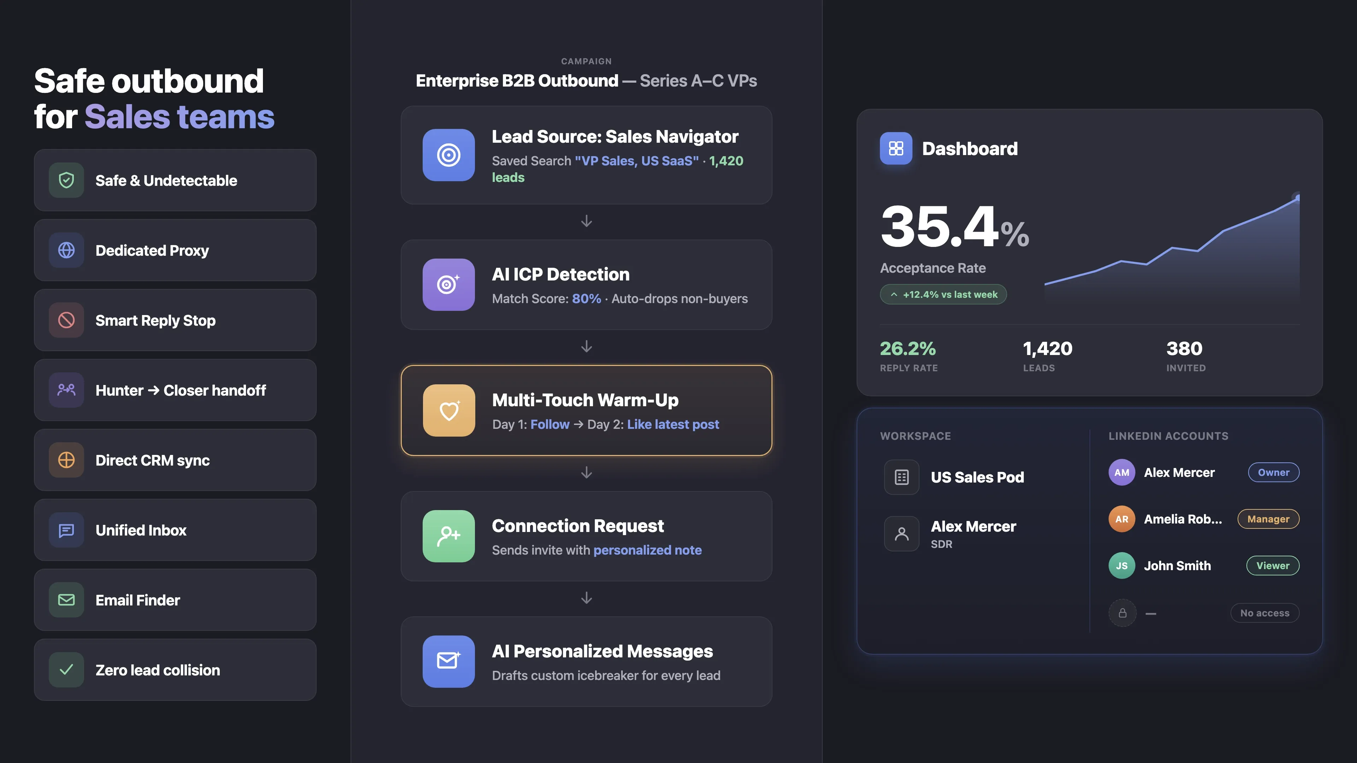The width and height of the screenshot is (1357, 763).
Task: Click the chat icon beside Unified Inbox
Action: click(x=66, y=530)
